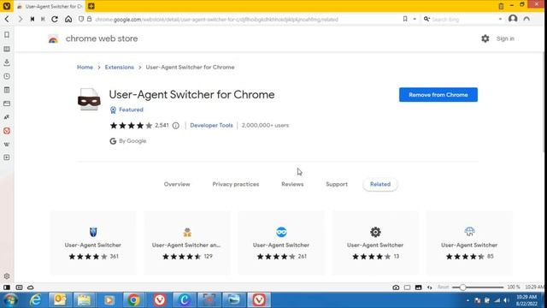Viewport: 547px width, 308px height.
Task: Open the Window panel in sidebar
Action: click(x=7, y=104)
